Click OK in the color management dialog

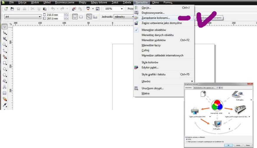click(x=228, y=145)
